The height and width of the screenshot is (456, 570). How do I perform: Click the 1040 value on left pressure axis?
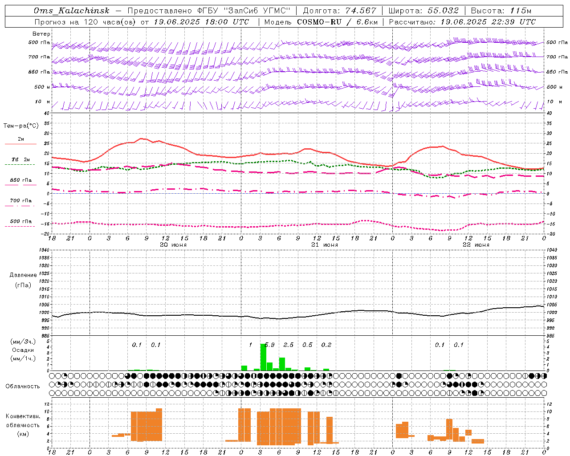point(45,250)
